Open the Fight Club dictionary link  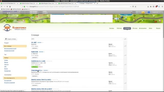[x=35, y=52]
